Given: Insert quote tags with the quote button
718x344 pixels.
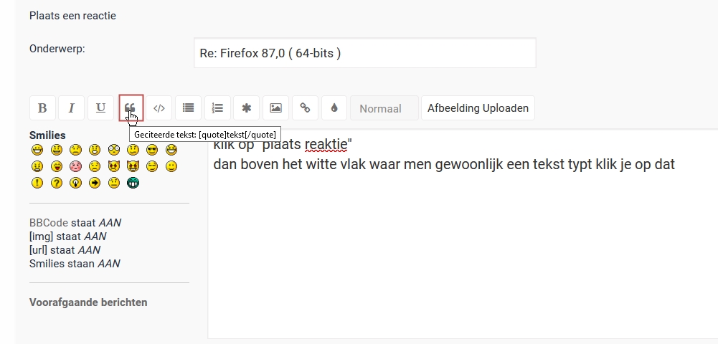Looking at the screenshot, I should 131,108.
